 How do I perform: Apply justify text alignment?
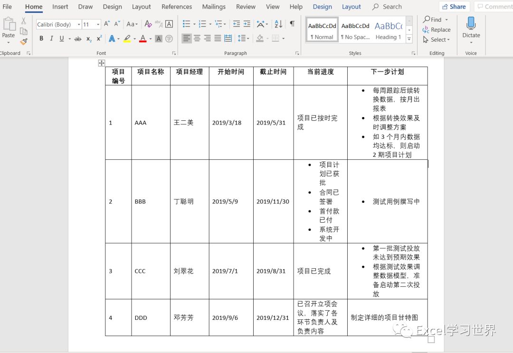[x=218, y=38]
